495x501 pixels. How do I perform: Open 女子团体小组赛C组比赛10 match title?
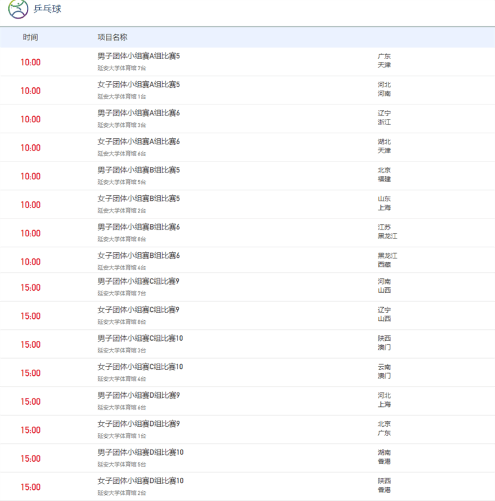140,367
